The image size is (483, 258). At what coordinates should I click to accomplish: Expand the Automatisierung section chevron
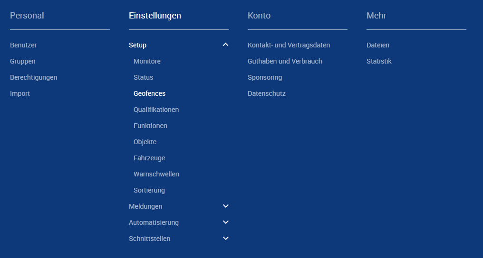point(226,222)
